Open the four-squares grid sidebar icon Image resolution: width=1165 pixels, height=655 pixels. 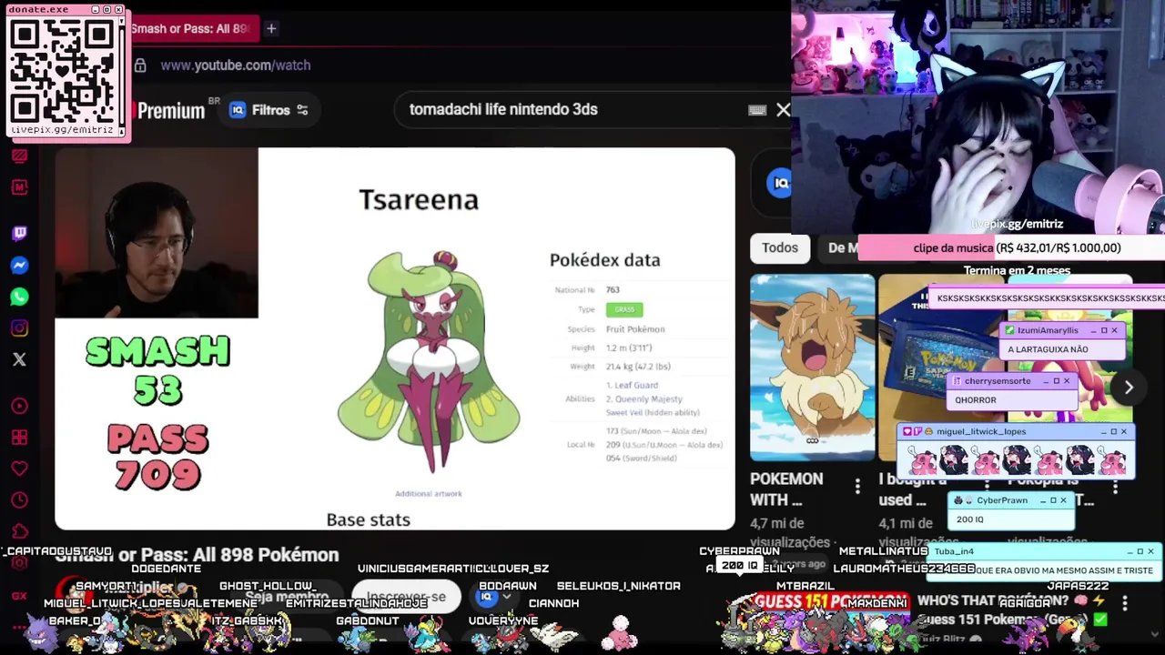[x=19, y=438]
